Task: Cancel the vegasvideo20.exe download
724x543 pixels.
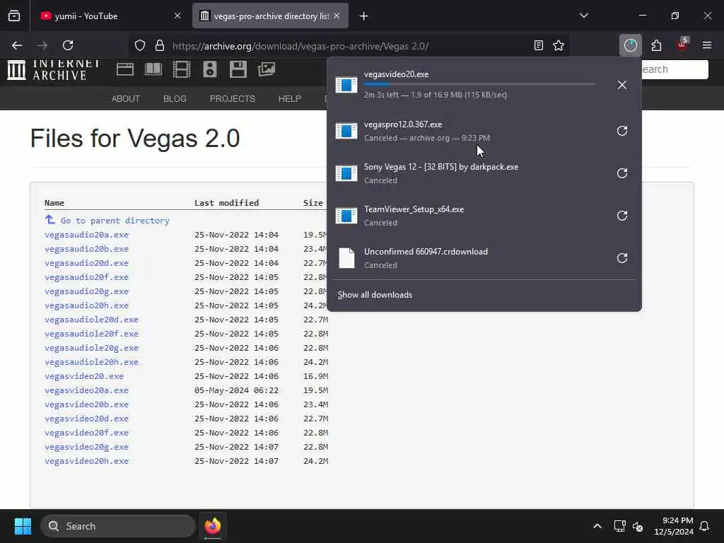Action: (x=622, y=85)
